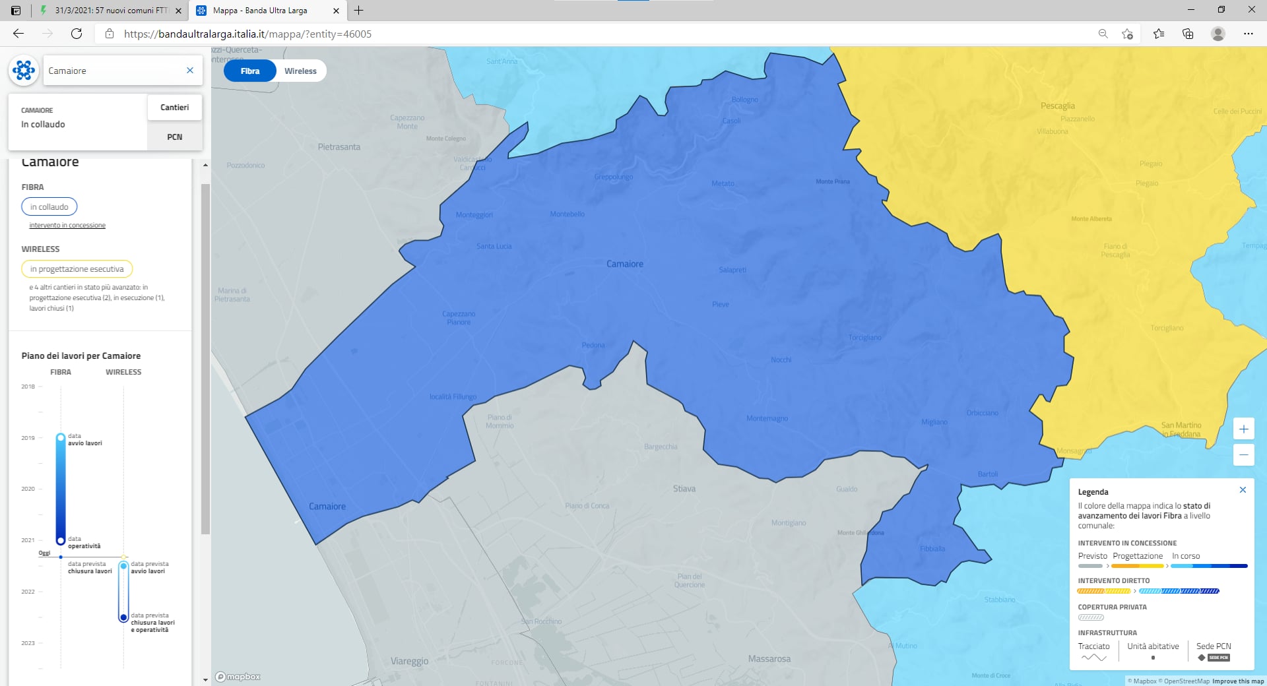The image size is (1267, 686).
Task: Click the 'in collaudo' fibra status badge
Action: point(49,207)
